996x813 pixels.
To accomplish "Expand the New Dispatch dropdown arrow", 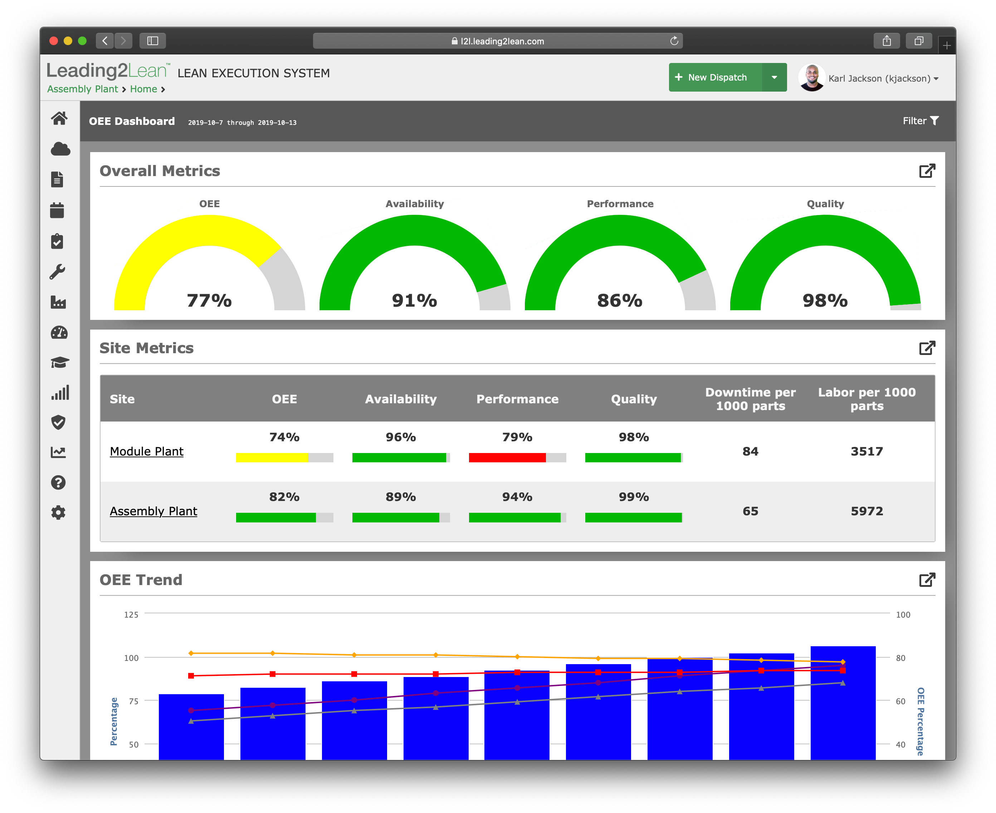I will (774, 77).
